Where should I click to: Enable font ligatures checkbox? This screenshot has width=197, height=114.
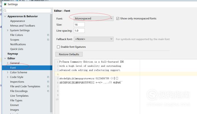(58, 47)
